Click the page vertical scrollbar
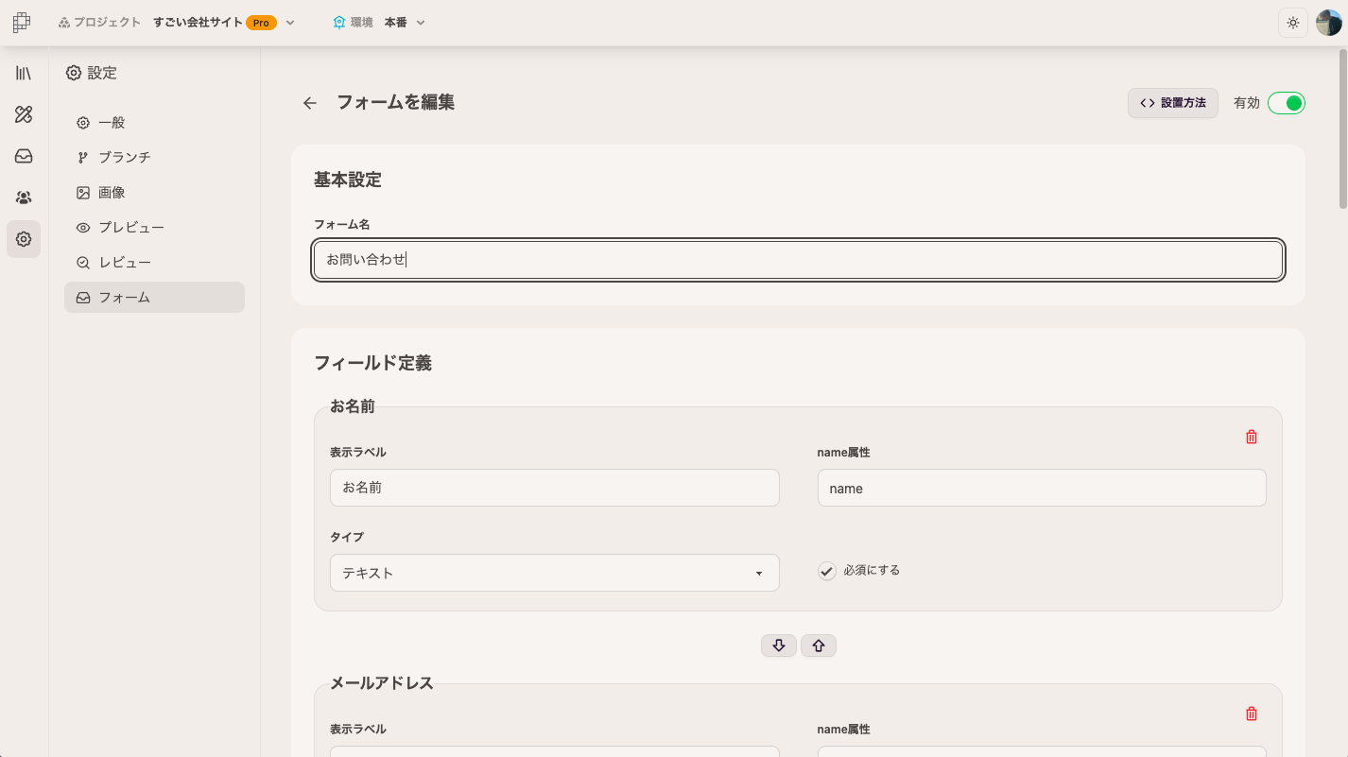The height and width of the screenshot is (757, 1348). click(x=1342, y=128)
